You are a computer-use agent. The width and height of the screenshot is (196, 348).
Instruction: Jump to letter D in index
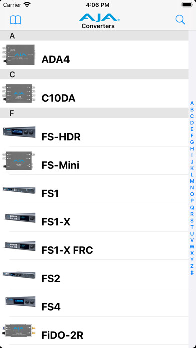tap(192, 123)
